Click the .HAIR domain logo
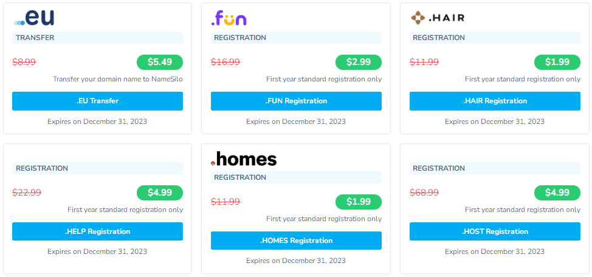Screen dimensions: 592x277 click(x=437, y=18)
